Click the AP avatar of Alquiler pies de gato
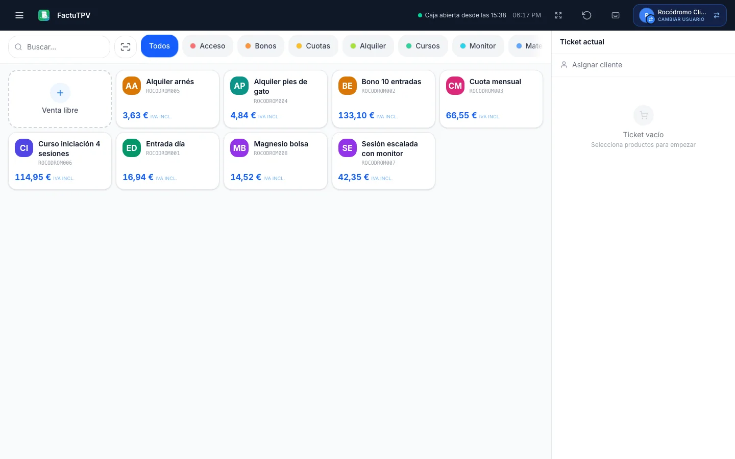This screenshot has height=459, width=735. pos(239,86)
